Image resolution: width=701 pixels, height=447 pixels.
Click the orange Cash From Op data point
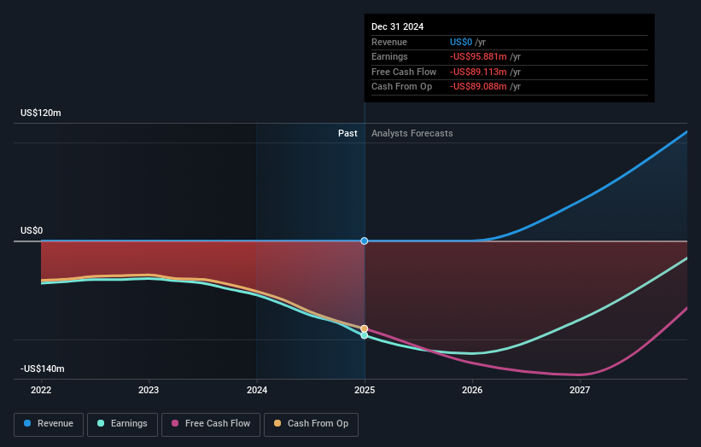365,328
